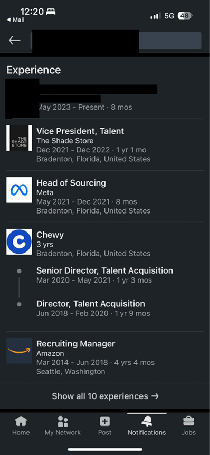The height and width of the screenshot is (455, 210).
Task: Tap the Chewy company name
Action: tap(50, 235)
